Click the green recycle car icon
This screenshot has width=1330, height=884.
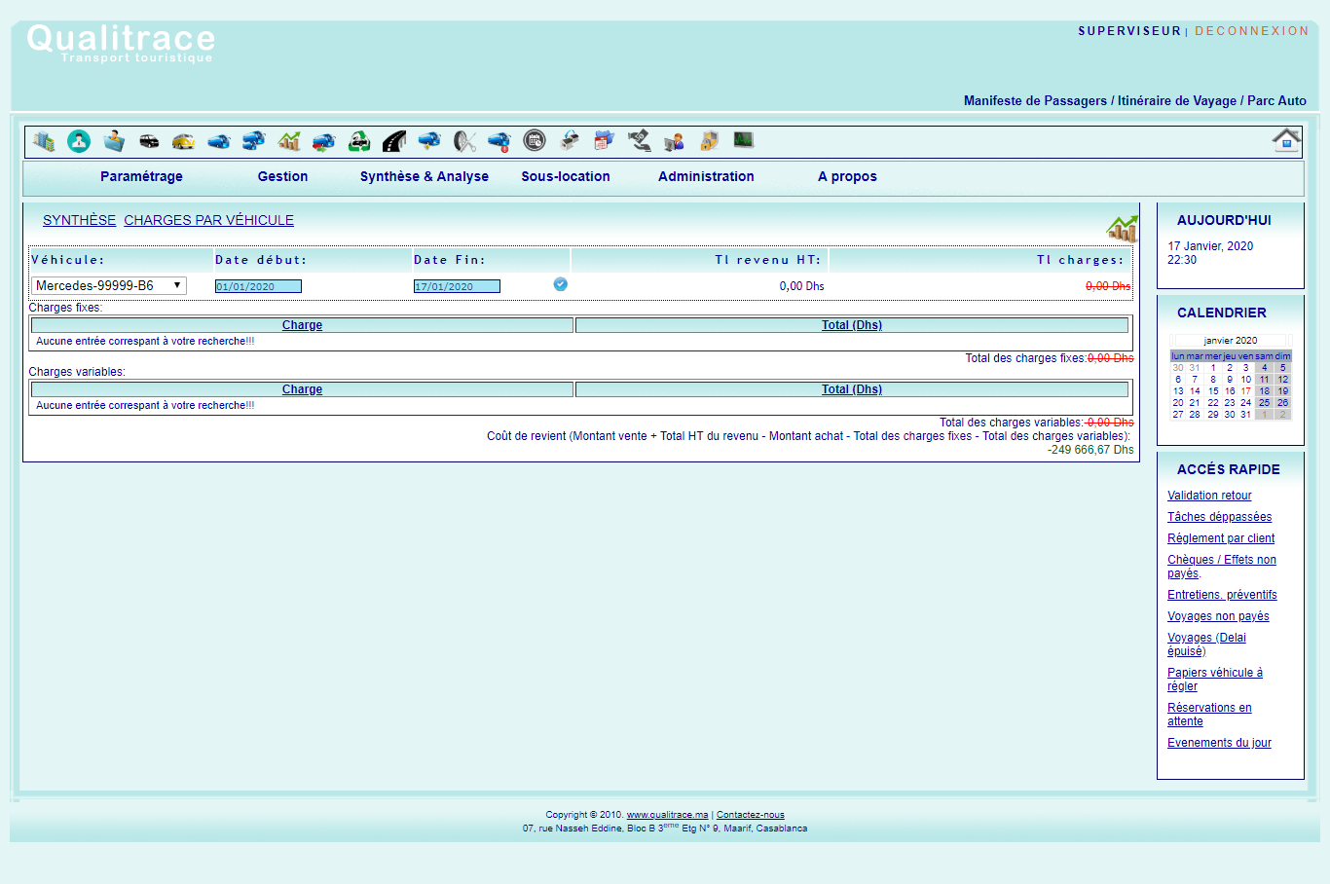(359, 141)
